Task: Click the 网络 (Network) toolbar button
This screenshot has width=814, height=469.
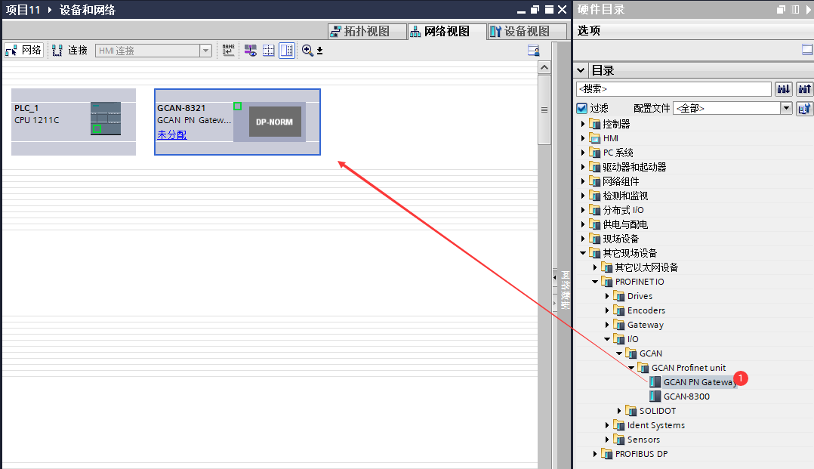Action: click(23, 51)
